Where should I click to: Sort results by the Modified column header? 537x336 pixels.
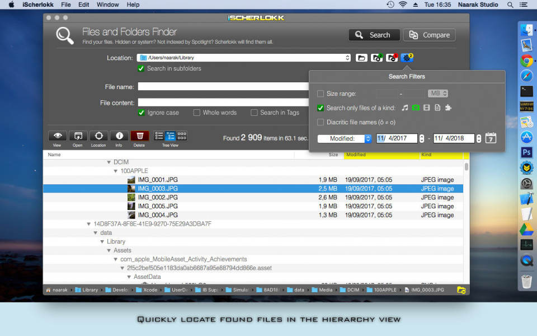pos(382,155)
